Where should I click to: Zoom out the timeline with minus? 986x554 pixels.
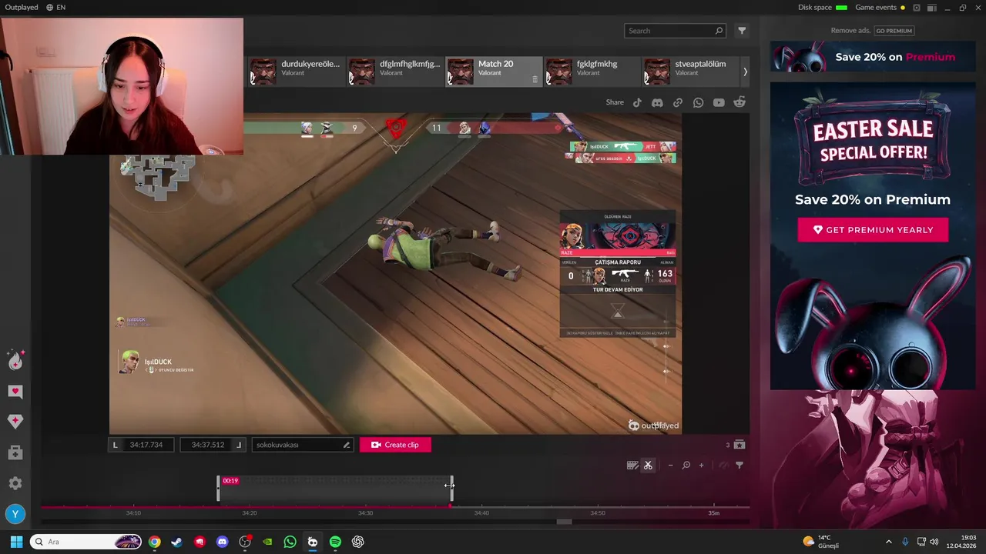pos(670,466)
